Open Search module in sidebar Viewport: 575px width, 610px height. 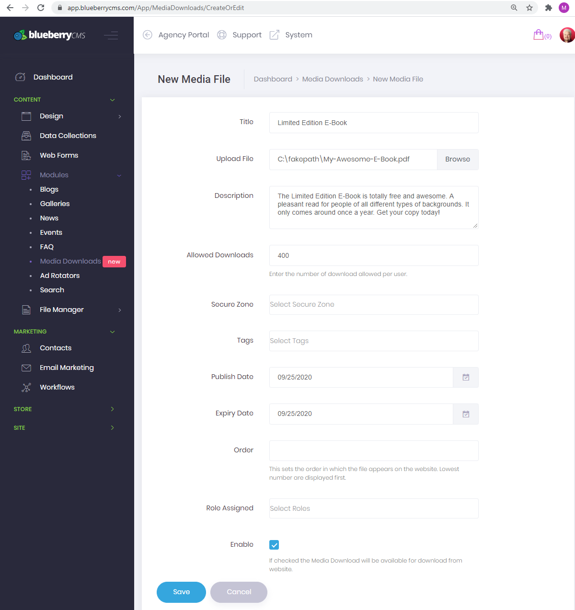coord(52,290)
